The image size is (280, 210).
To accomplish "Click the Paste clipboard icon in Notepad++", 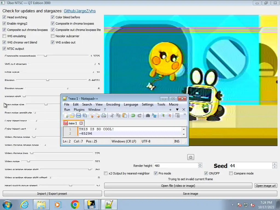I will pyautogui.click(x=125, y=116).
